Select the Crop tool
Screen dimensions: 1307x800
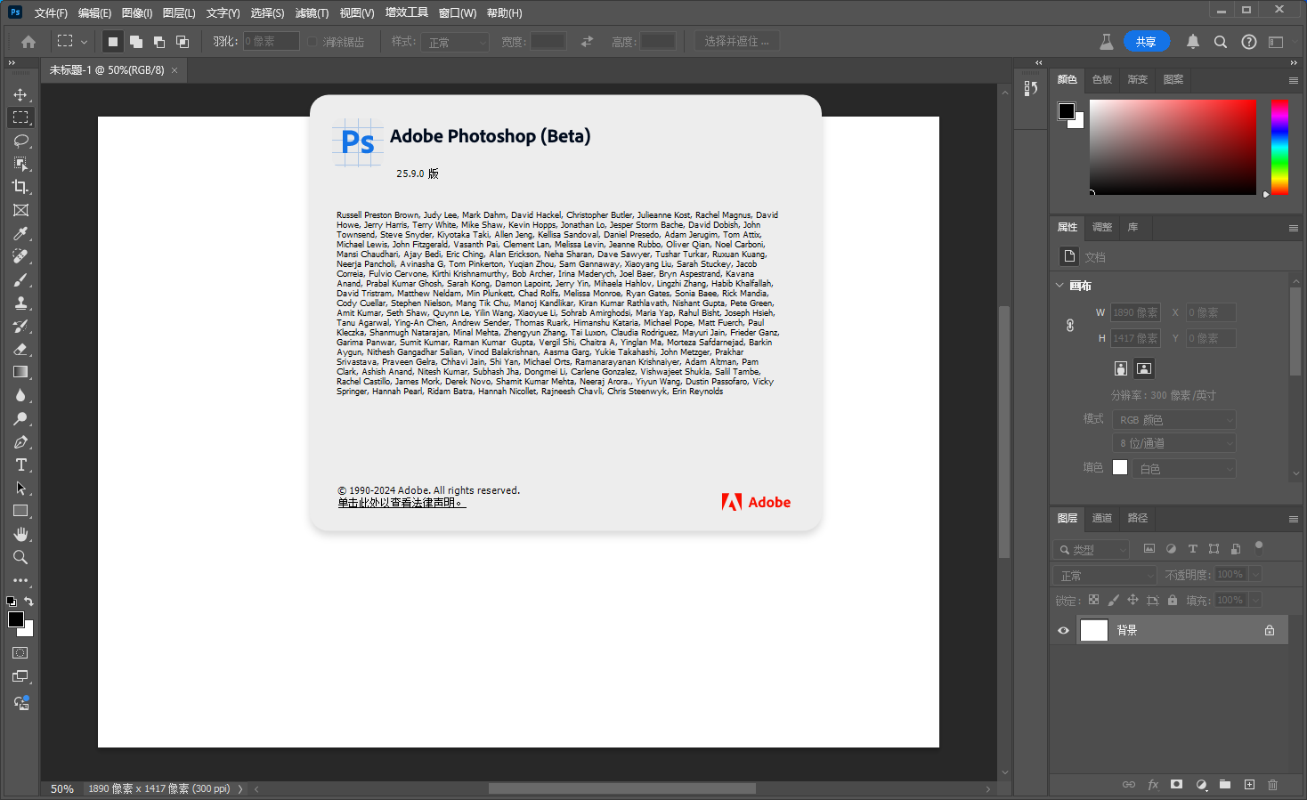[x=20, y=187]
